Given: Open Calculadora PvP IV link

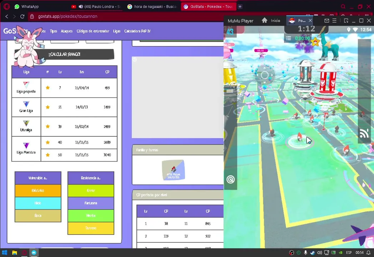Looking at the screenshot, I should [138, 31].
